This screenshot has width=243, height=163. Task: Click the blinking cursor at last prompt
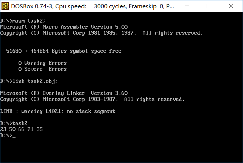tap(14, 137)
